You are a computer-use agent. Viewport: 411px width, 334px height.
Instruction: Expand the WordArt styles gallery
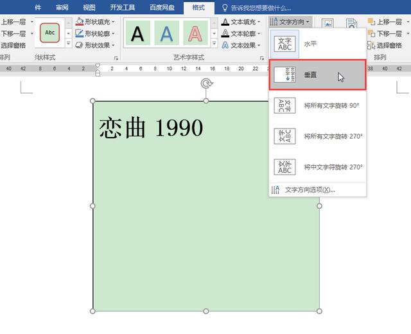tap(214, 44)
